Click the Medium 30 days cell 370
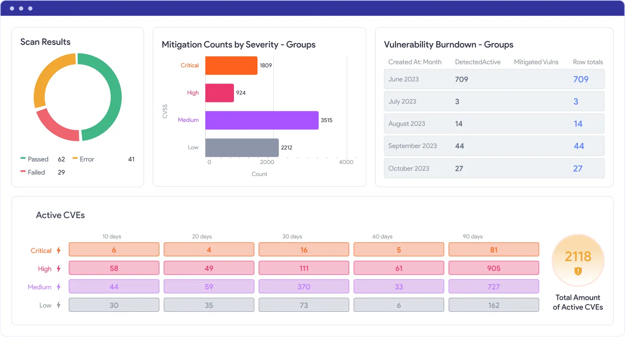625x337 pixels. [304, 286]
